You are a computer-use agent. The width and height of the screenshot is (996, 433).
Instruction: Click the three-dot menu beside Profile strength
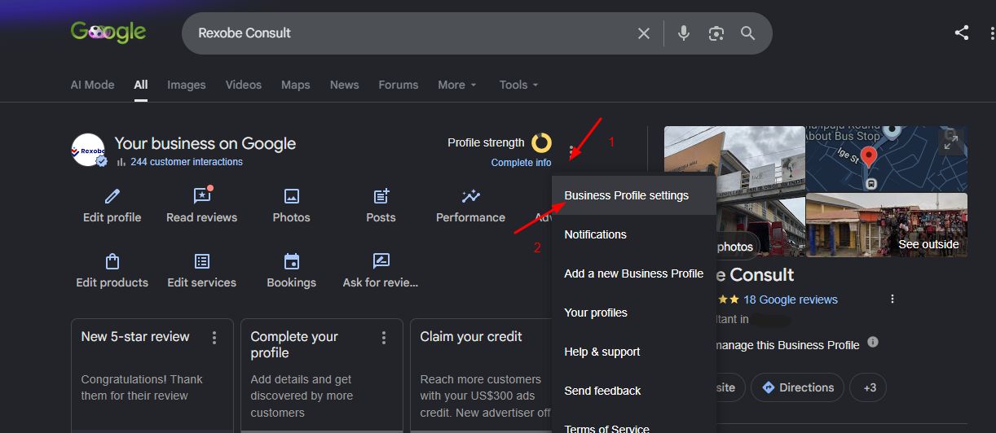point(571,151)
